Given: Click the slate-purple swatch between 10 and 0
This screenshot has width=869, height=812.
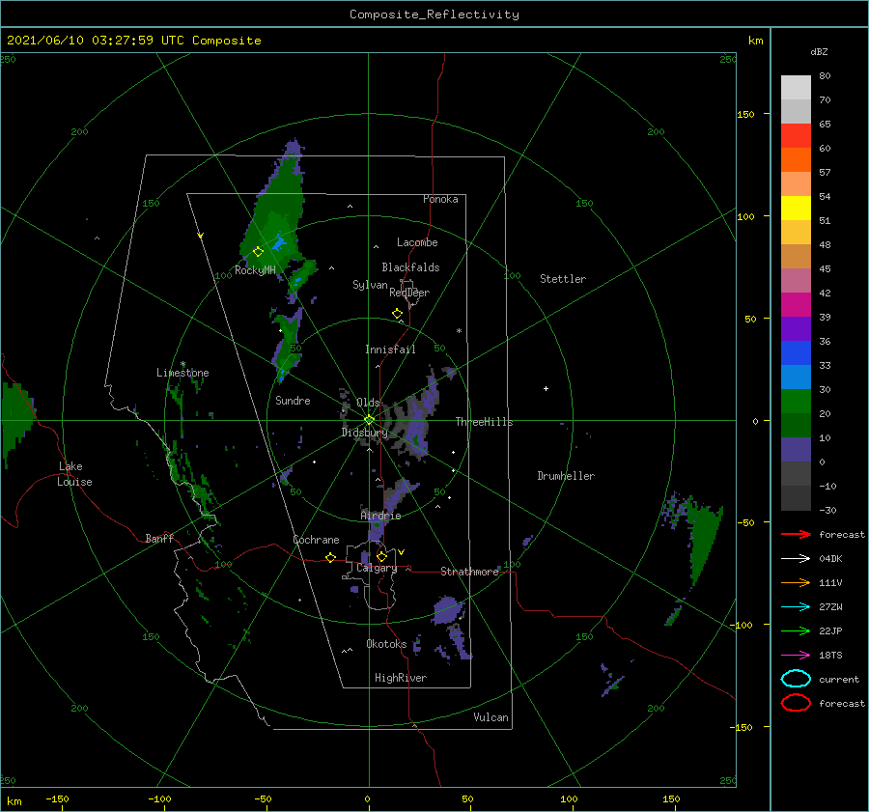Looking at the screenshot, I should pyautogui.click(x=796, y=449).
